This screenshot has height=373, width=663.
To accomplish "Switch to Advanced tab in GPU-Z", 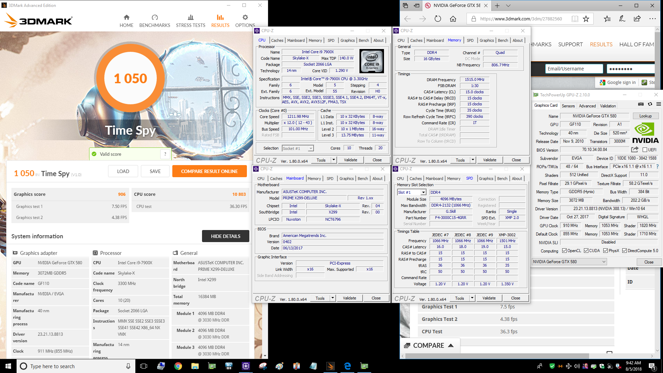I will 587,106.
